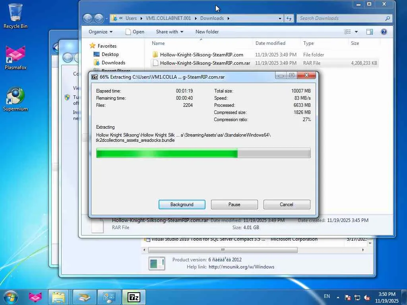The image size is (407, 305).
Task: Open Explorer help question mark
Action: [384, 32]
